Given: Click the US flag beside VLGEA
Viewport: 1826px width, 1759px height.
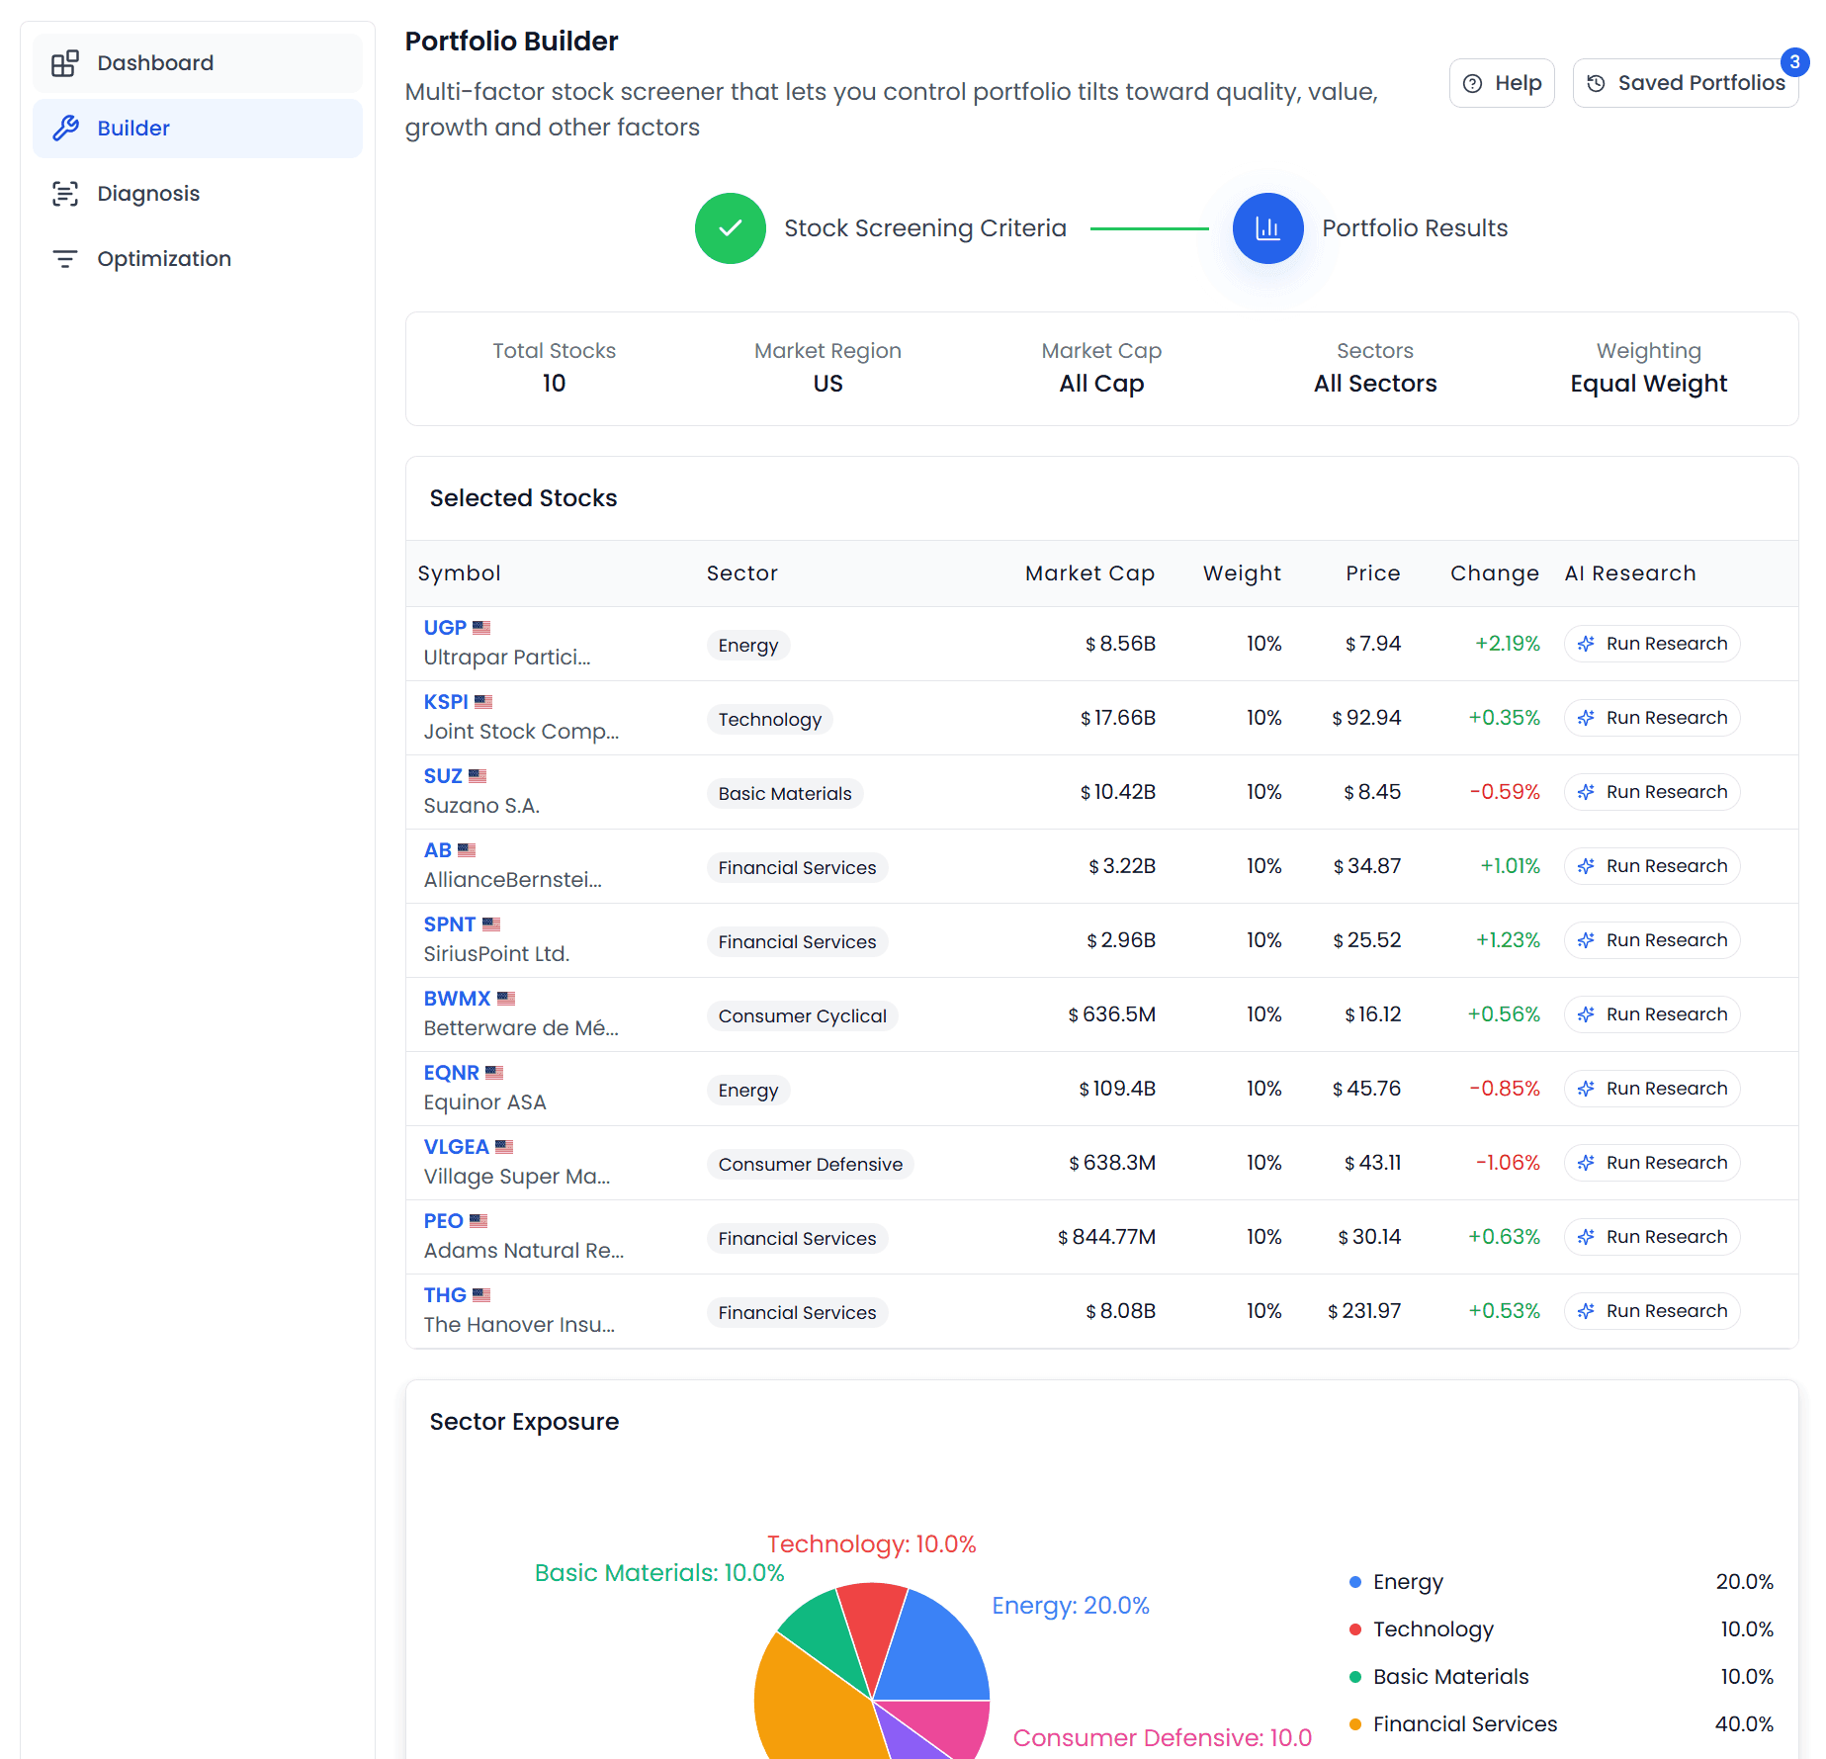Looking at the screenshot, I should 504,1147.
